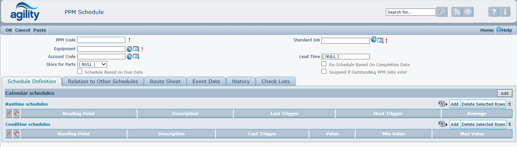Open the RSS feed icon

(x=457, y=12)
